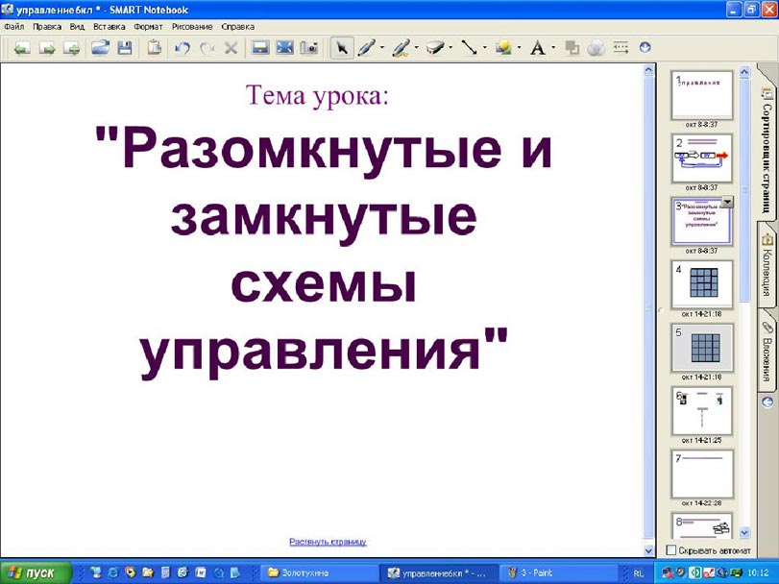Toggle the auto-hide checkbox for the sidebar
779x584 pixels.
pos(671,550)
